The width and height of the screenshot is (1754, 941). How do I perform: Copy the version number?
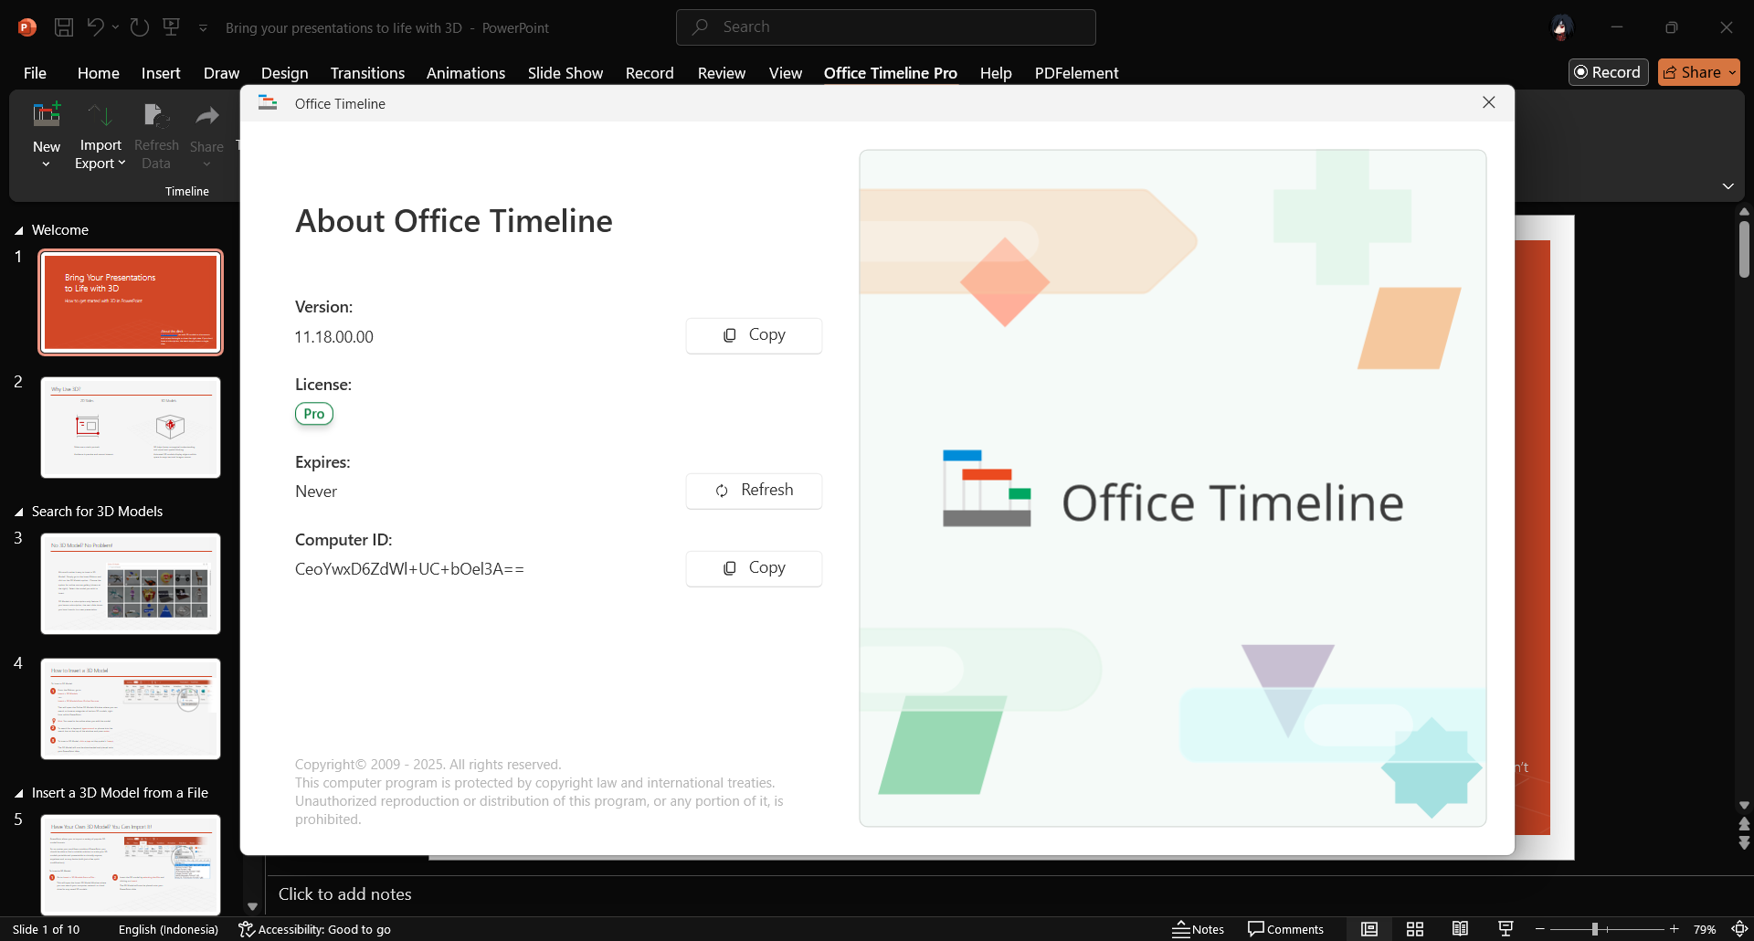pyautogui.click(x=754, y=335)
